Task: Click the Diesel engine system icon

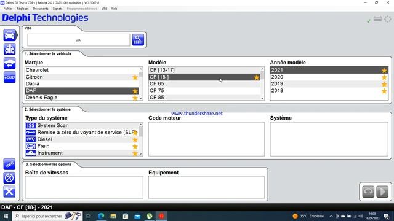Action: [31, 139]
